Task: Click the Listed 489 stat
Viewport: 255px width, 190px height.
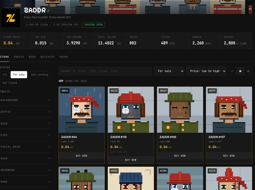Action: [174, 41]
